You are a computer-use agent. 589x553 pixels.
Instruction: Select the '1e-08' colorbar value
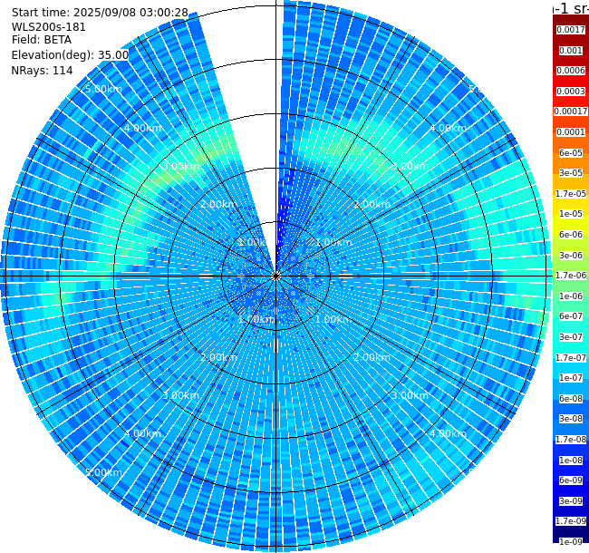pos(571,461)
